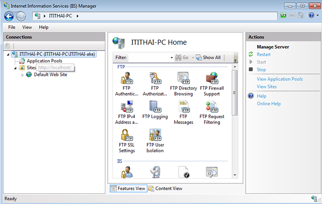Click Stop in Actions pane

pos(261,69)
